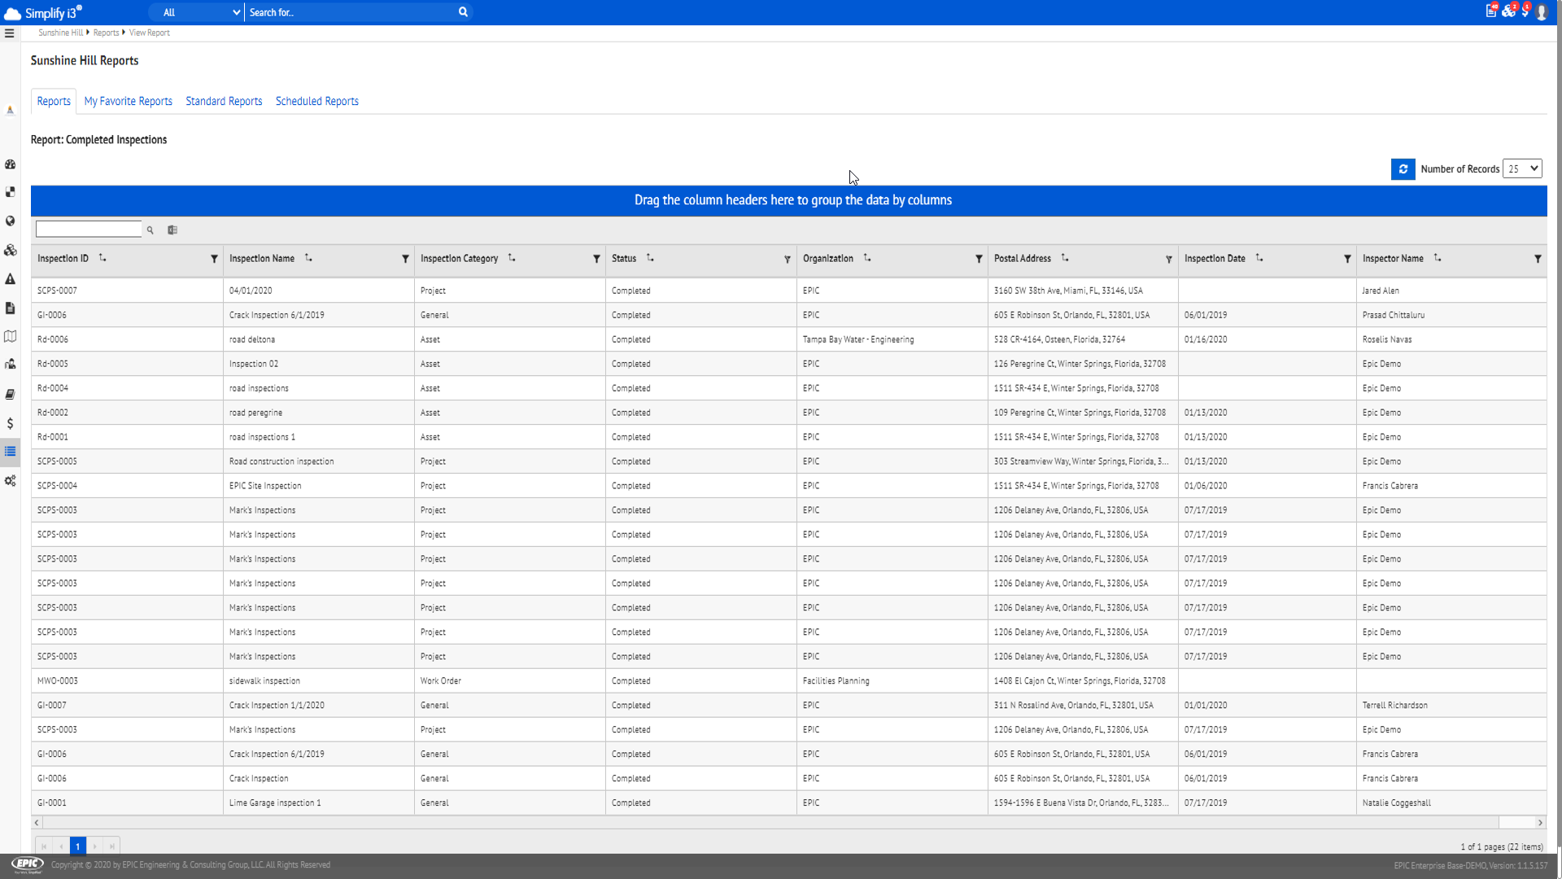This screenshot has height=879, width=1562.
Task: Click the dollar sign sidebar icon
Action: [10, 423]
